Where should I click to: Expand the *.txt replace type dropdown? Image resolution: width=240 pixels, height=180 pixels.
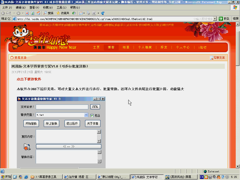86,115
